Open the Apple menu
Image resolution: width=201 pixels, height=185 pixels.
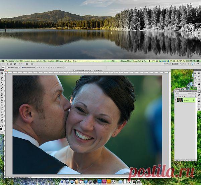click(3, 61)
